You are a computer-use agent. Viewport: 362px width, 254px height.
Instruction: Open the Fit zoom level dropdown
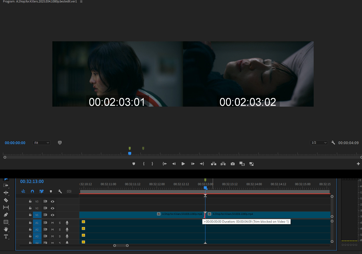click(x=41, y=143)
